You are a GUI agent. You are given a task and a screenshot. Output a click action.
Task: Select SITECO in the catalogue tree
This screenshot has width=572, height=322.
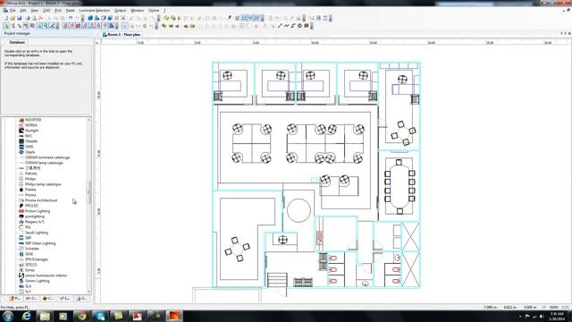click(x=31, y=265)
